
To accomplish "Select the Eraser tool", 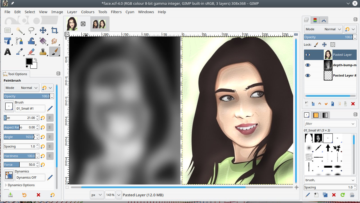I will pyautogui.click(x=31, y=52).
